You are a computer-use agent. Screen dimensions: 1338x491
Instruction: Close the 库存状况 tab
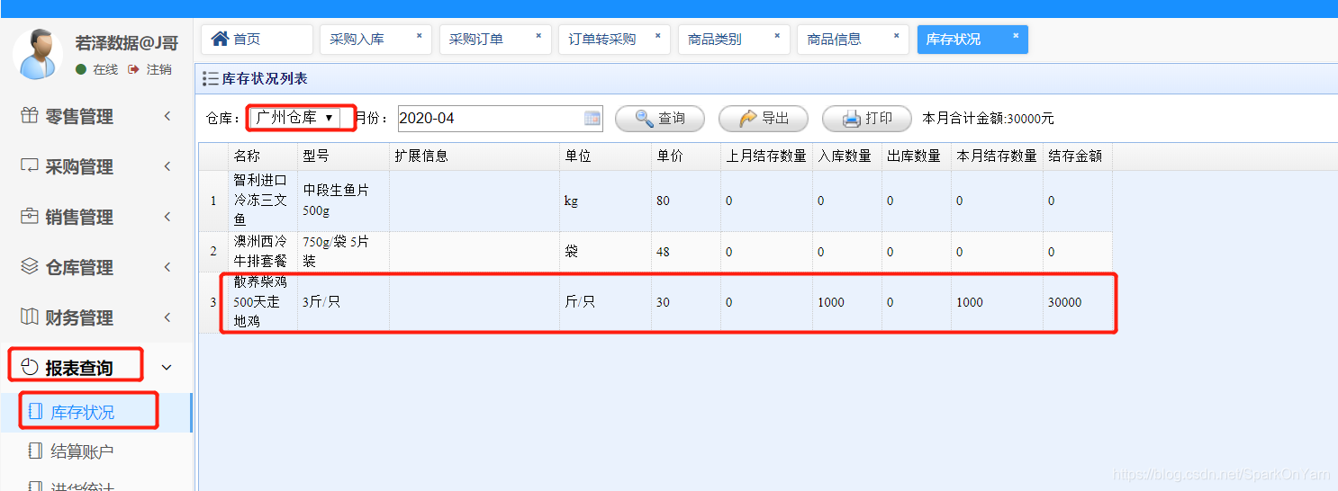coord(1016,36)
